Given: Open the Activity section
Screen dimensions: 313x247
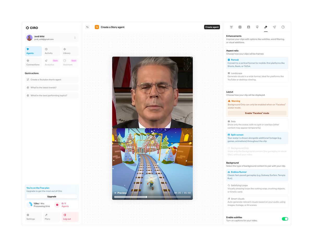Looking at the screenshot, I should coord(52,51).
